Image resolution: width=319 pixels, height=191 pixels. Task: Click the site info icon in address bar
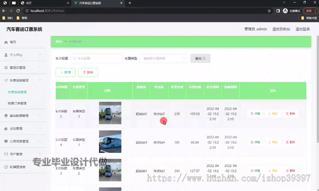pos(27,11)
